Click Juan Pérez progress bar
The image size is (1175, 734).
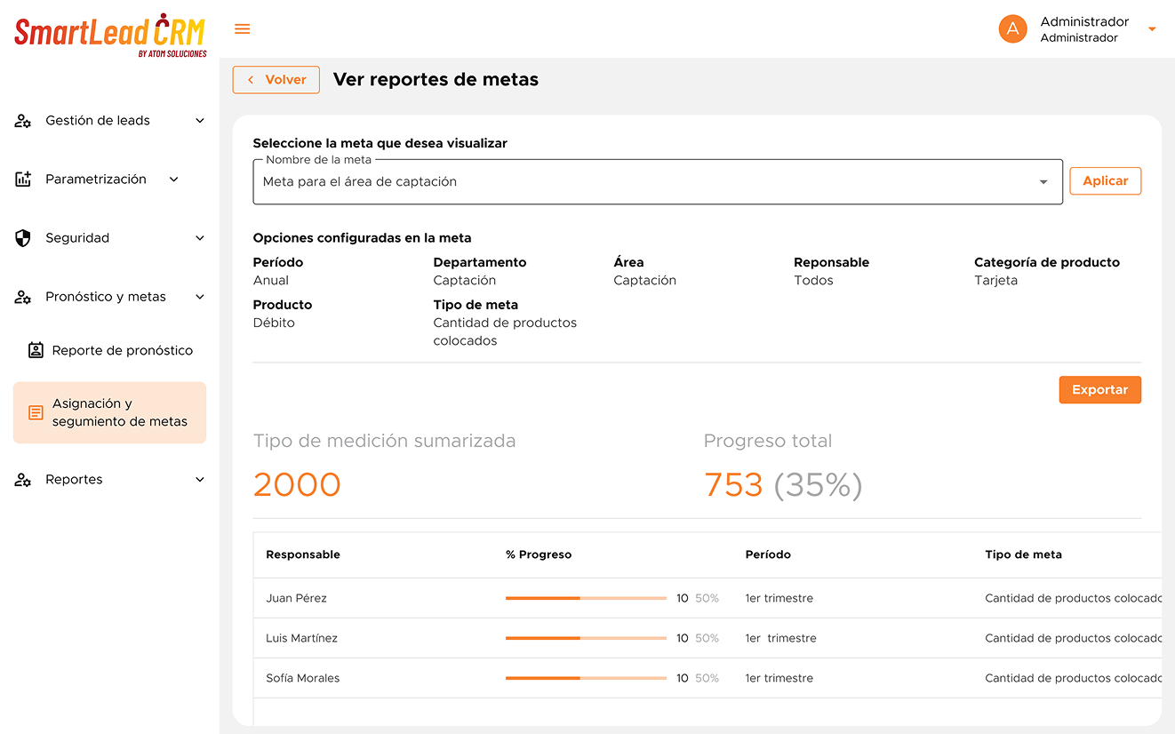(x=586, y=598)
